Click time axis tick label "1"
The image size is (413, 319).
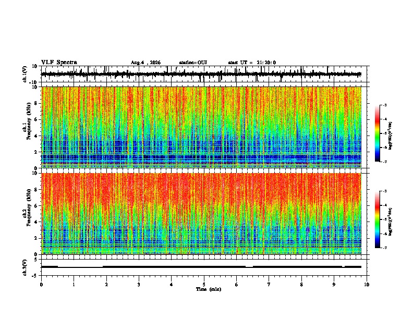[x=74, y=285]
